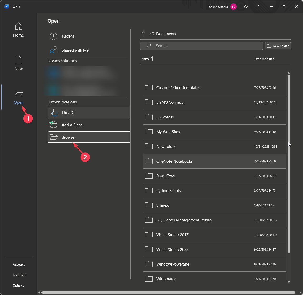303x295 pixels.
Task: Click the horizontal scrollbar left arrow
Action: click(x=39, y=292)
